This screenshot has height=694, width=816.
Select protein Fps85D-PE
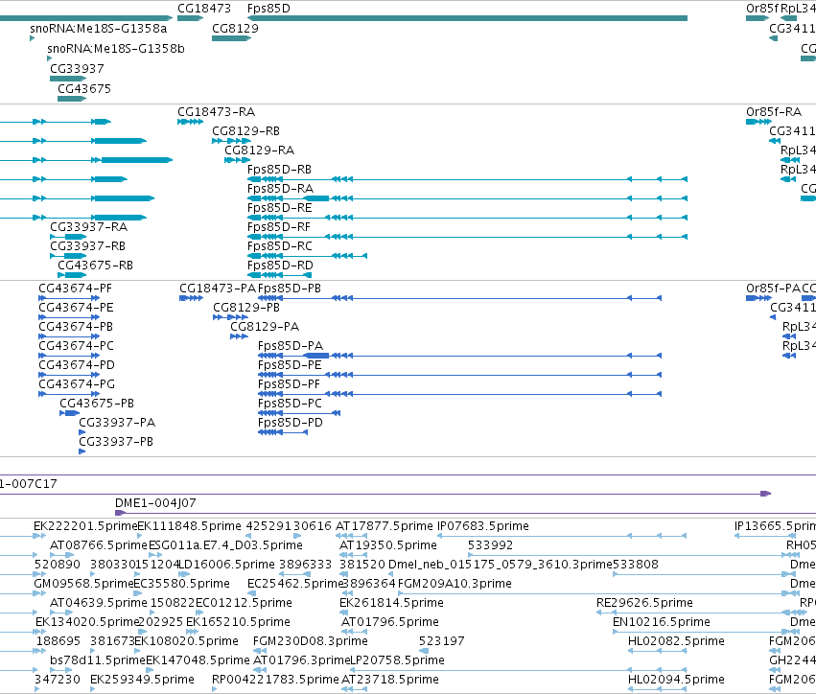459,375
